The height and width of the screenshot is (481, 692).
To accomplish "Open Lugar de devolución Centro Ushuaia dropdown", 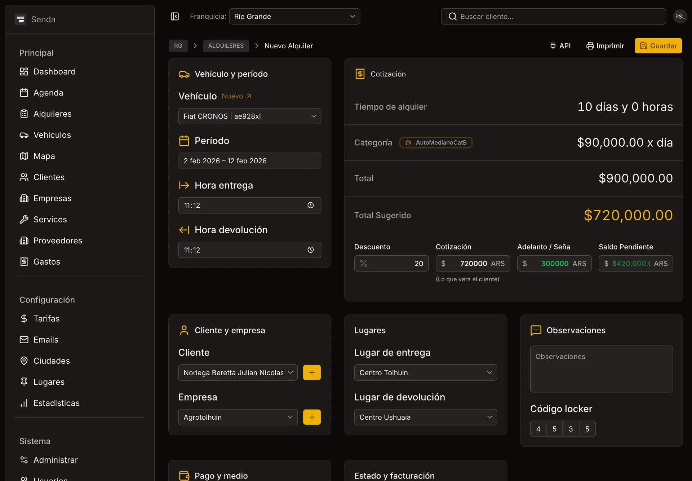I will click(x=425, y=417).
